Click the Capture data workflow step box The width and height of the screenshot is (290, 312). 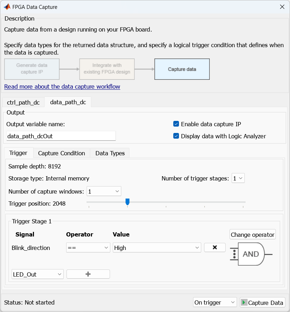182,69
